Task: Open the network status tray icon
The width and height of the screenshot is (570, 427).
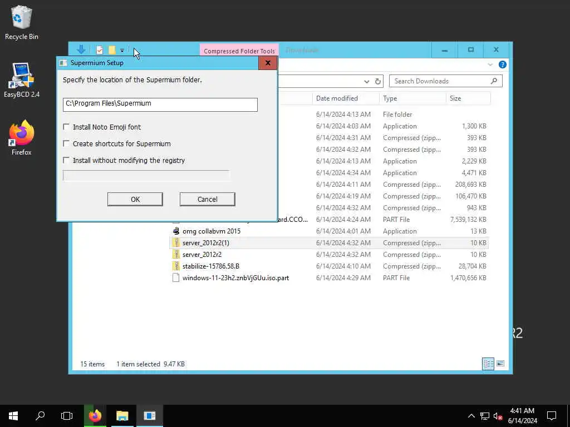Action: pos(485,416)
